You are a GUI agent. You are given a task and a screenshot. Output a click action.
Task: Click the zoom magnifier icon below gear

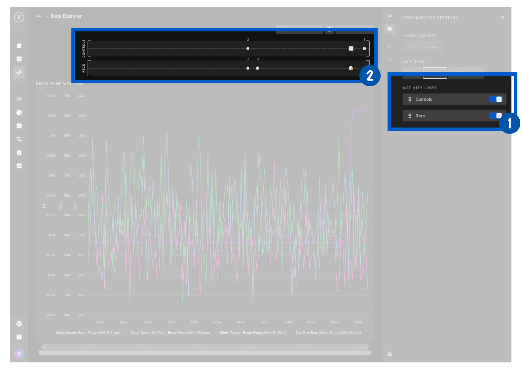390,47
